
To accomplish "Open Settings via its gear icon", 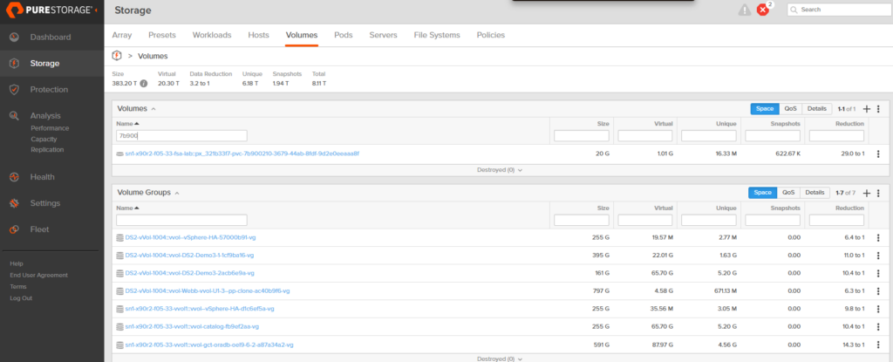I will point(14,203).
